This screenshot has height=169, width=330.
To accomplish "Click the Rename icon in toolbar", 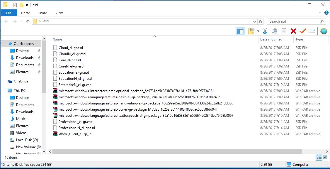I will 312,31.
